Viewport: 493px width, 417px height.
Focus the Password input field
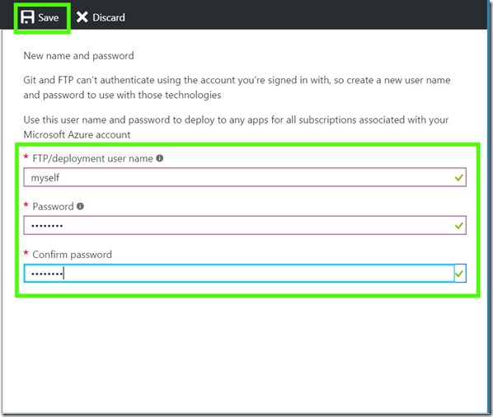245,225
